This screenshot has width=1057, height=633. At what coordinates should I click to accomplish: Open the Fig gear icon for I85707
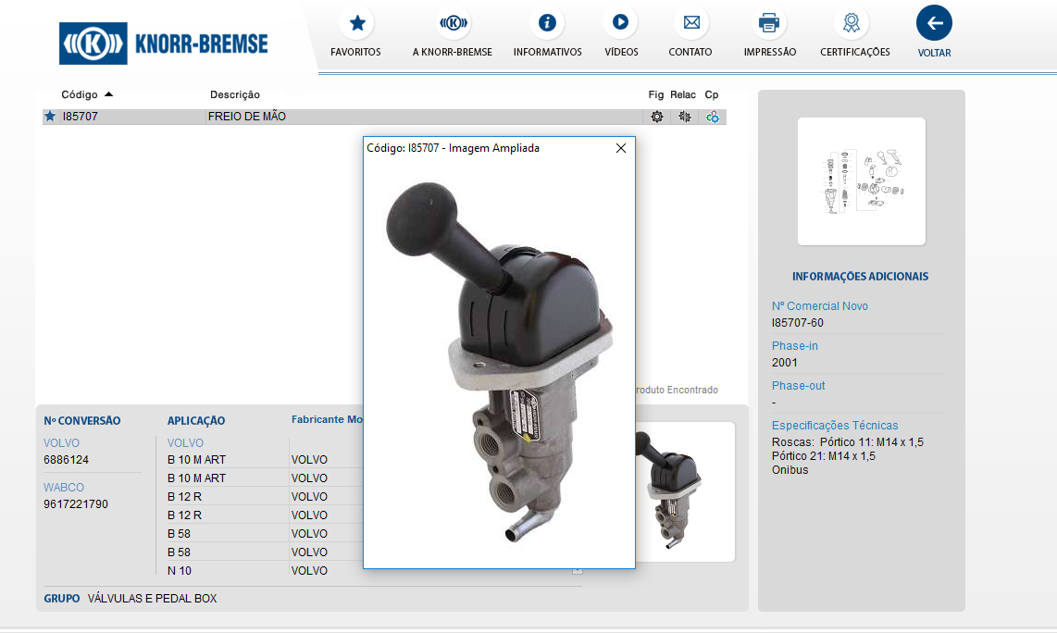click(x=657, y=117)
